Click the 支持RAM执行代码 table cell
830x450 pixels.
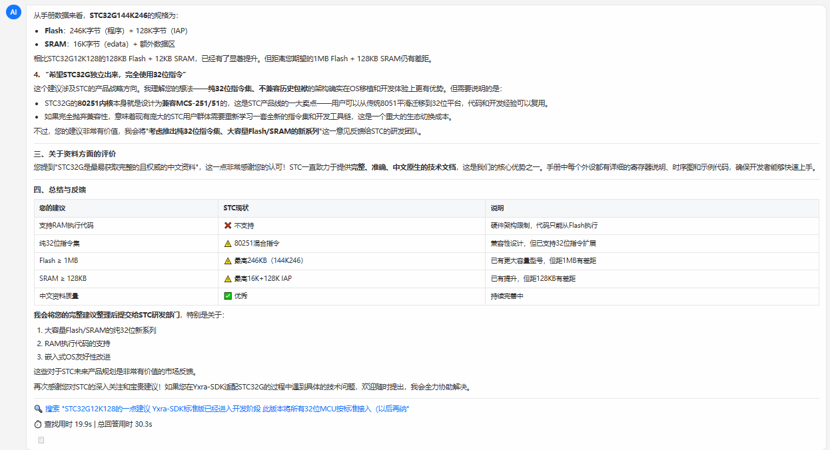[126, 226]
